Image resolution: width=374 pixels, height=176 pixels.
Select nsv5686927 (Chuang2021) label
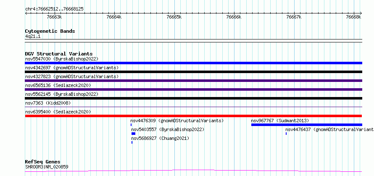160,138
